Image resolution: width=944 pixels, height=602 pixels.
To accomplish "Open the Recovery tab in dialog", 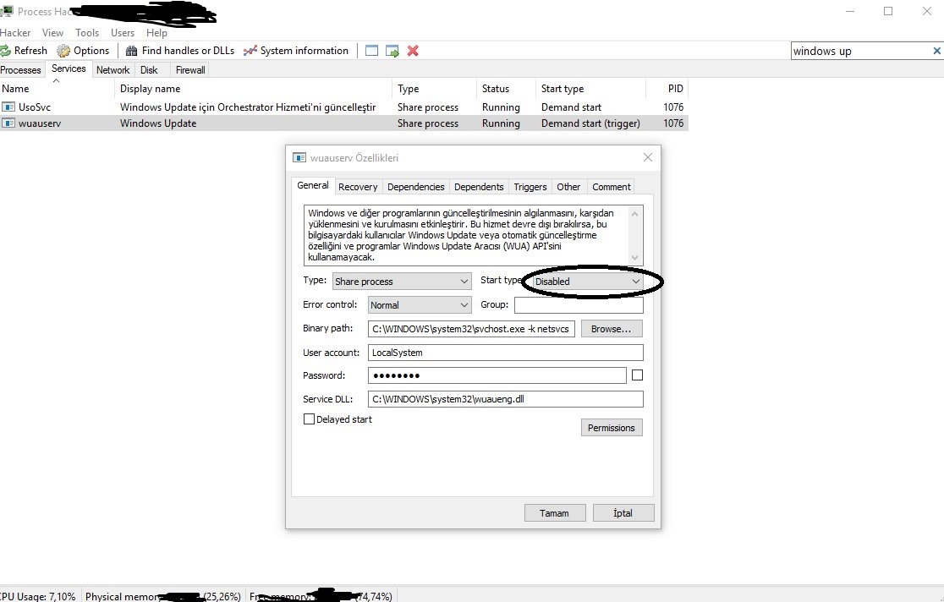I will (x=358, y=187).
